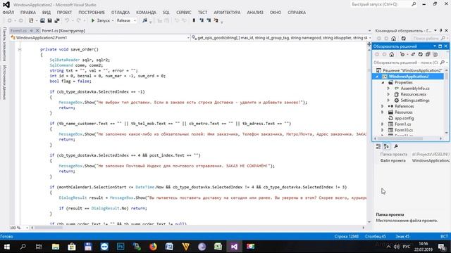Click the Home icon in Обозреватель решений toolbar

[392, 55]
